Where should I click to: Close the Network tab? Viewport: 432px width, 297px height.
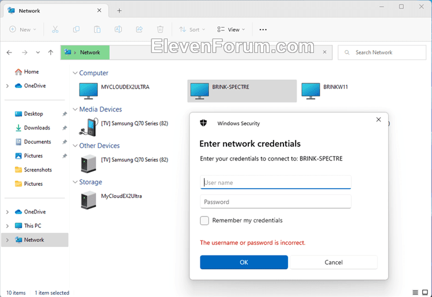pos(99,10)
